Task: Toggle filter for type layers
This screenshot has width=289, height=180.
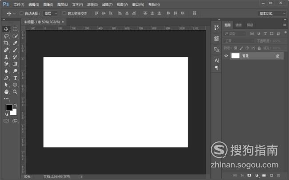Action: click(x=265, y=33)
